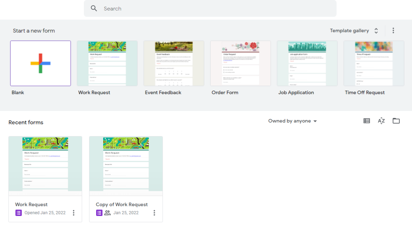
Task: Click the Job Application template label
Action: (296, 92)
